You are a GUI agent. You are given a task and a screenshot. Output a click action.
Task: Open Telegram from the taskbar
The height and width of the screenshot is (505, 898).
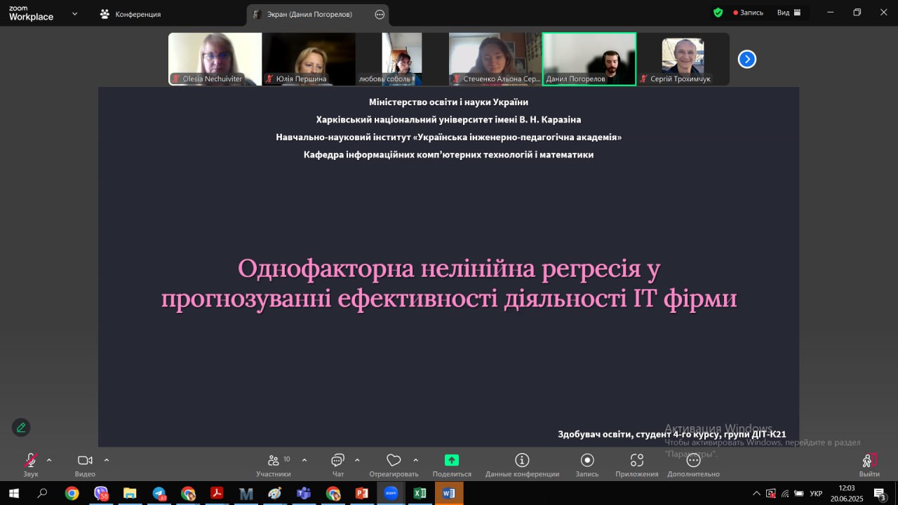pyautogui.click(x=159, y=493)
